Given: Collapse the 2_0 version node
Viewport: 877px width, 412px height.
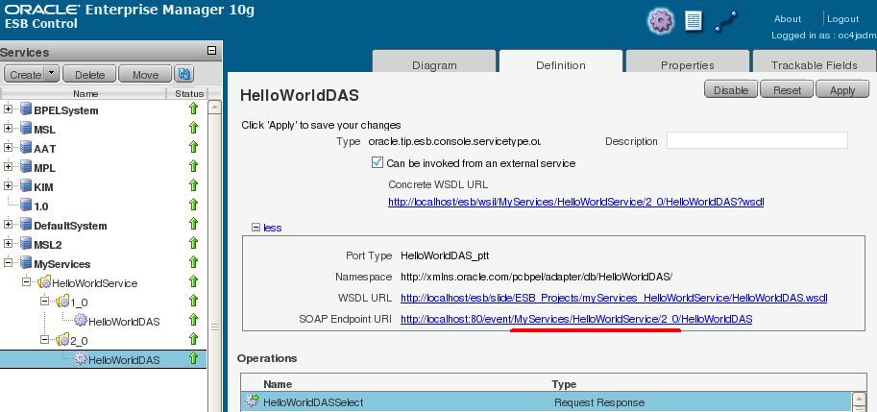Looking at the screenshot, I should coord(45,339).
